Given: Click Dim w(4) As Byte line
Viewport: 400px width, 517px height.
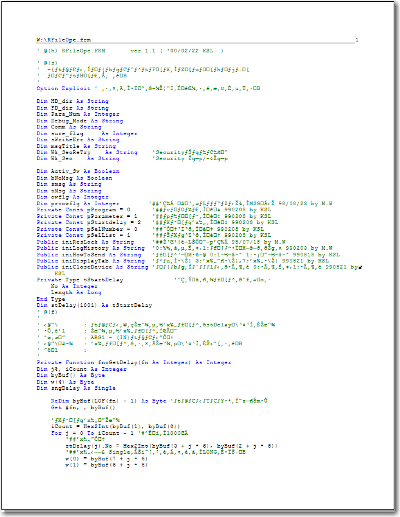Looking at the screenshot, I should coord(65,382).
